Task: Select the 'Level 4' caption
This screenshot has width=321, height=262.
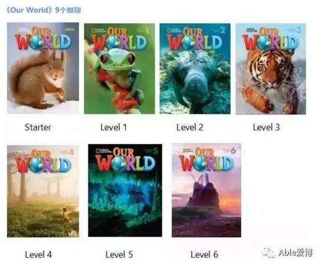Action: click(38, 255)
